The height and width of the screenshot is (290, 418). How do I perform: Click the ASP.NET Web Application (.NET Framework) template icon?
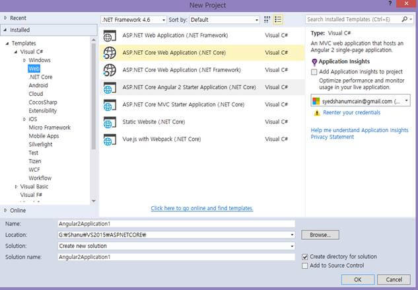(x=110, y=36)
